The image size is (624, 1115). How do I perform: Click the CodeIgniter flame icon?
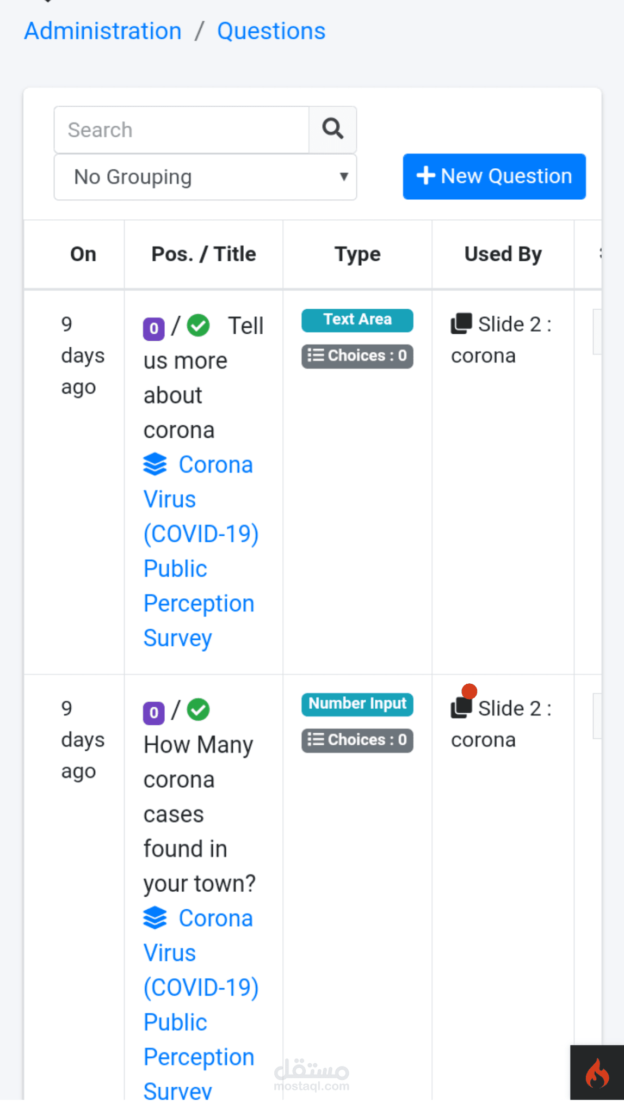[597, 1073]
